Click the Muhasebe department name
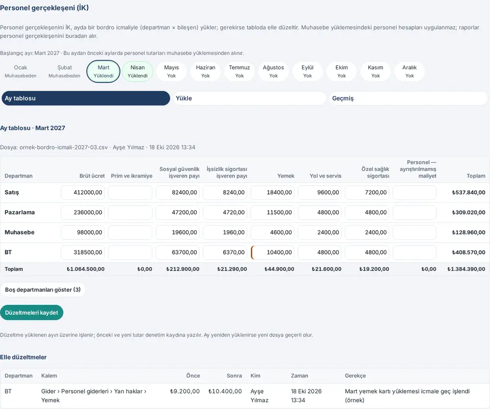This screenshot has height=409, width=490. (19, 233)
